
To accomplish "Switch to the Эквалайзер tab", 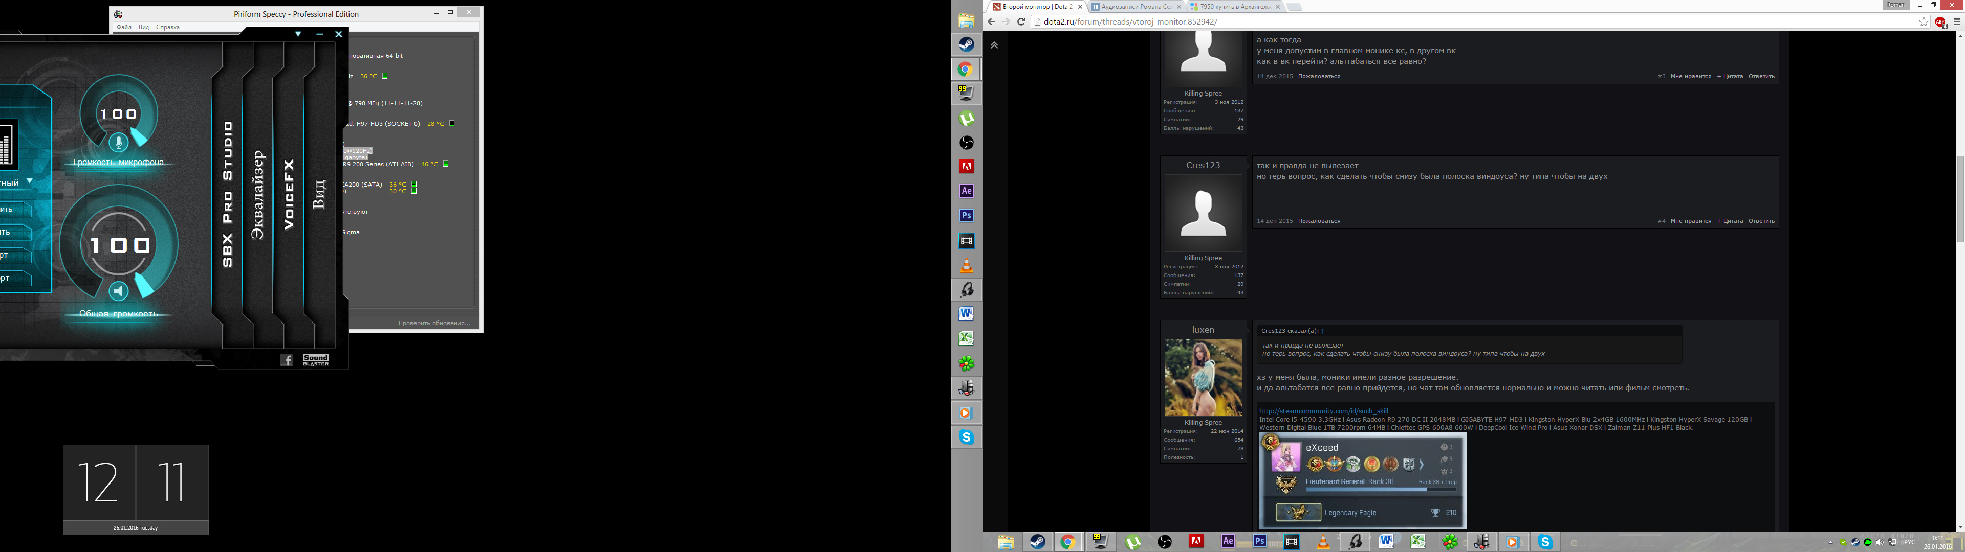I will pyautogui.click(x=258, y=194).
